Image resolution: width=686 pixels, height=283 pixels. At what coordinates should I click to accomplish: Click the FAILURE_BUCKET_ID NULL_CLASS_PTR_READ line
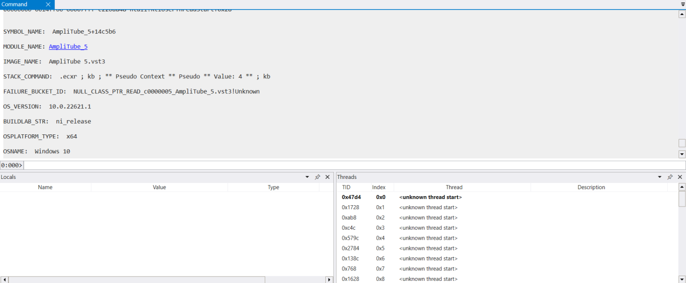pos(131,91)
